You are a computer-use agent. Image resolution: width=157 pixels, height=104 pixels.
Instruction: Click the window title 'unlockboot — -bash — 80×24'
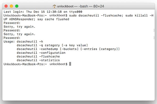[x=81, y=6]
